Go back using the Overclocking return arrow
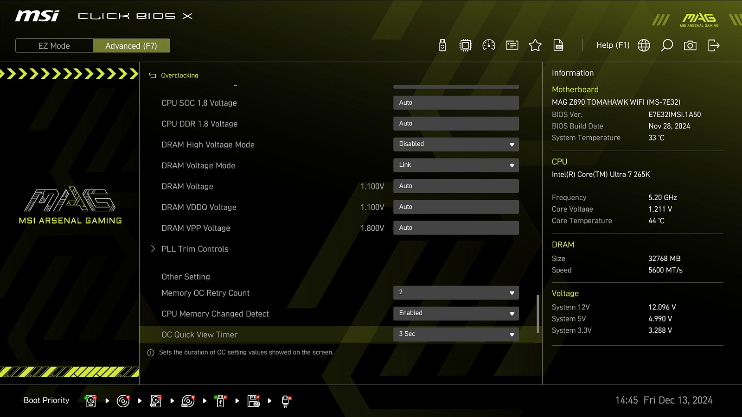Screen dimensions: 742x417 coord(152,75)
